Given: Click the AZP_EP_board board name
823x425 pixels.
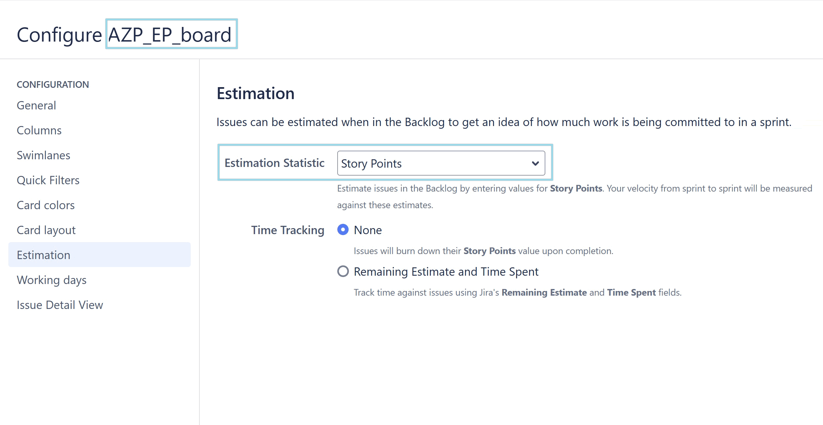Looking at the screenshot, I should (x=170, y=35).
